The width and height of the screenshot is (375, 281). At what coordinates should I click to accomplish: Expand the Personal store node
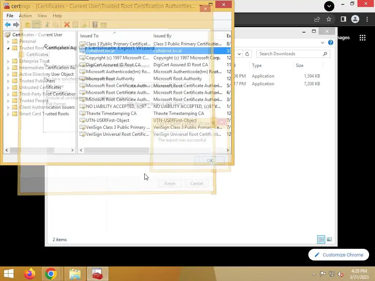coord(8,42)
